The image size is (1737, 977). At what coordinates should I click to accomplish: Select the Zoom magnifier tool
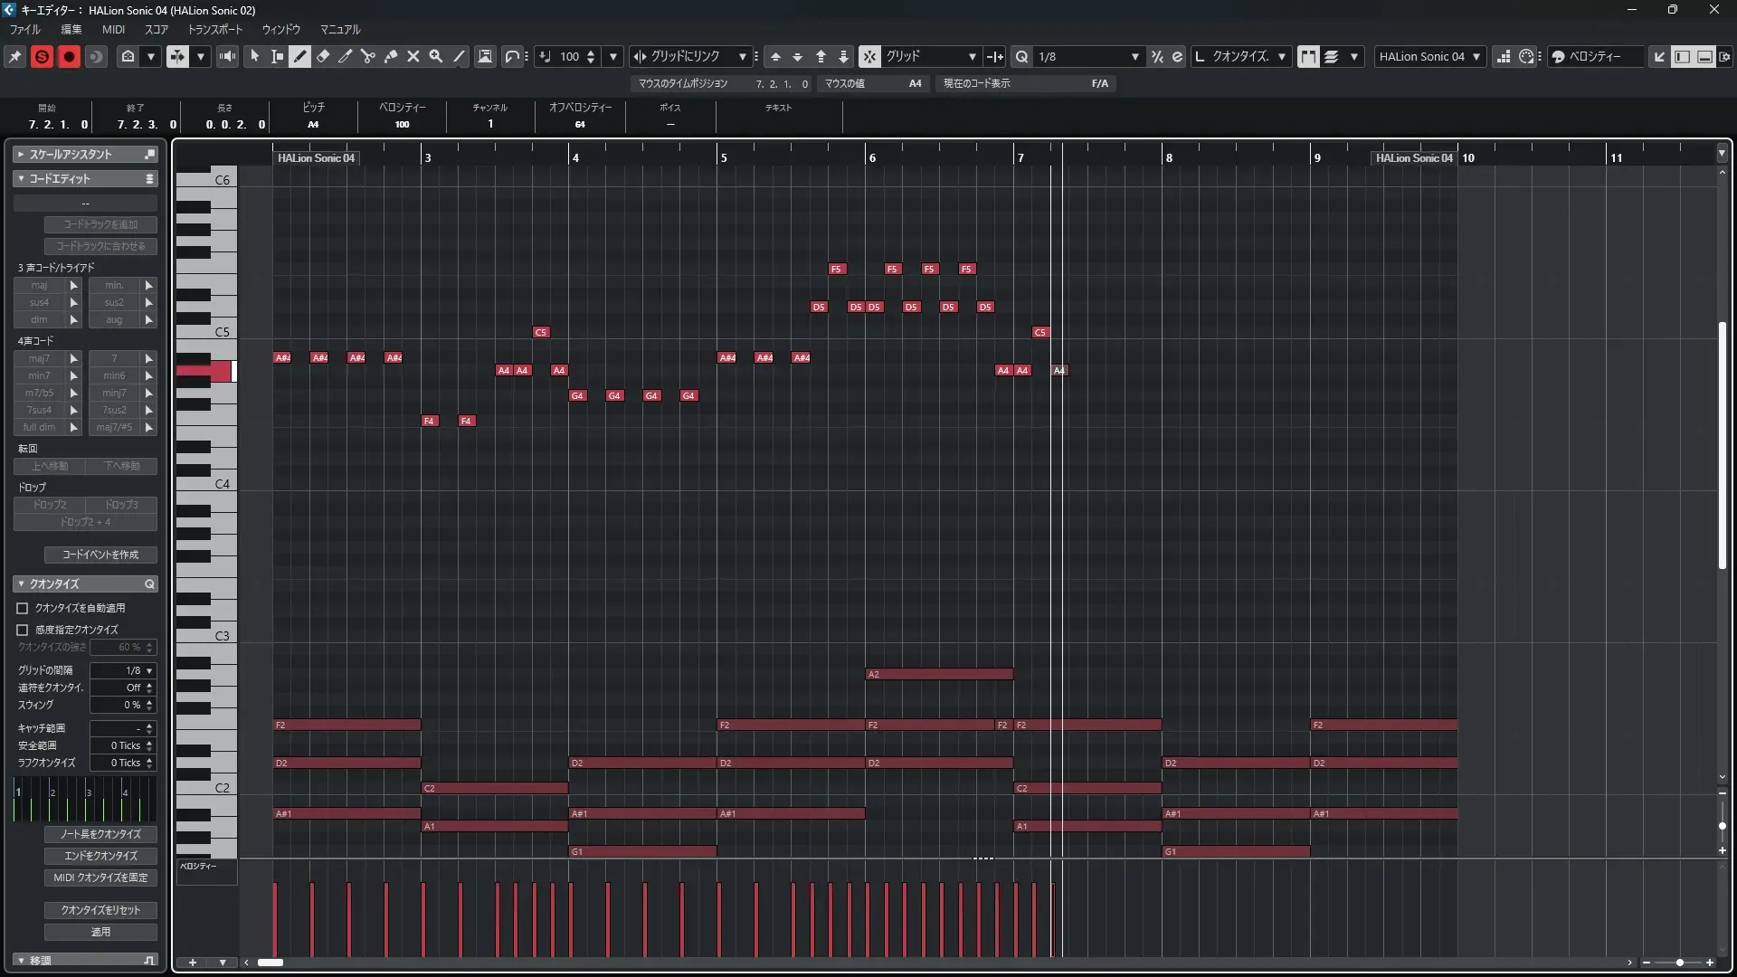436,56
